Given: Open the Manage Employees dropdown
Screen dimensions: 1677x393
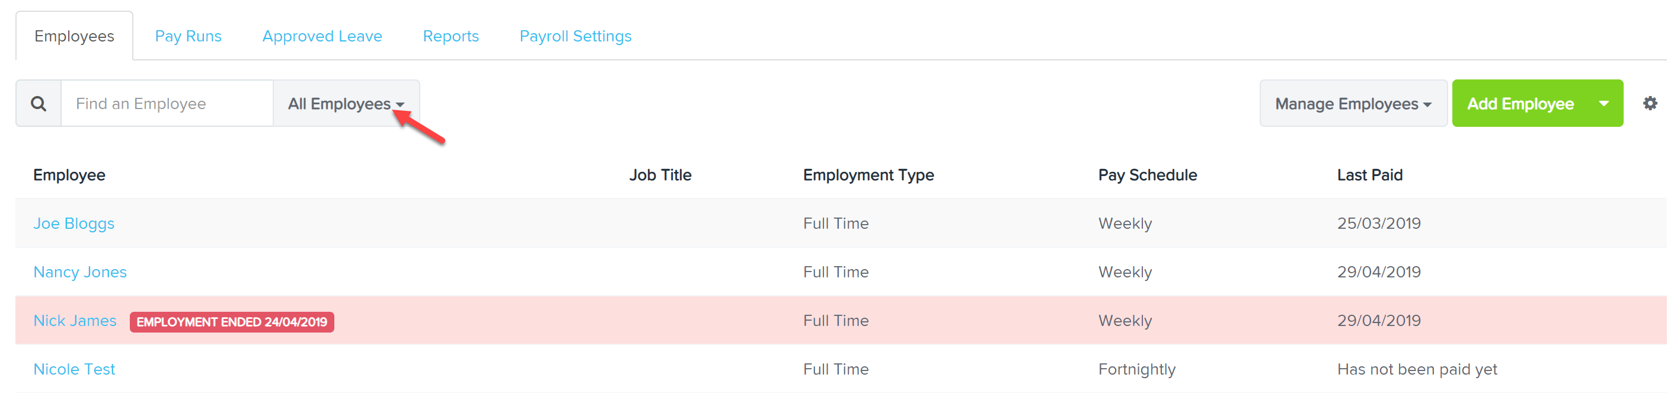Looking at the screenshot, I should click(1353, 104).
